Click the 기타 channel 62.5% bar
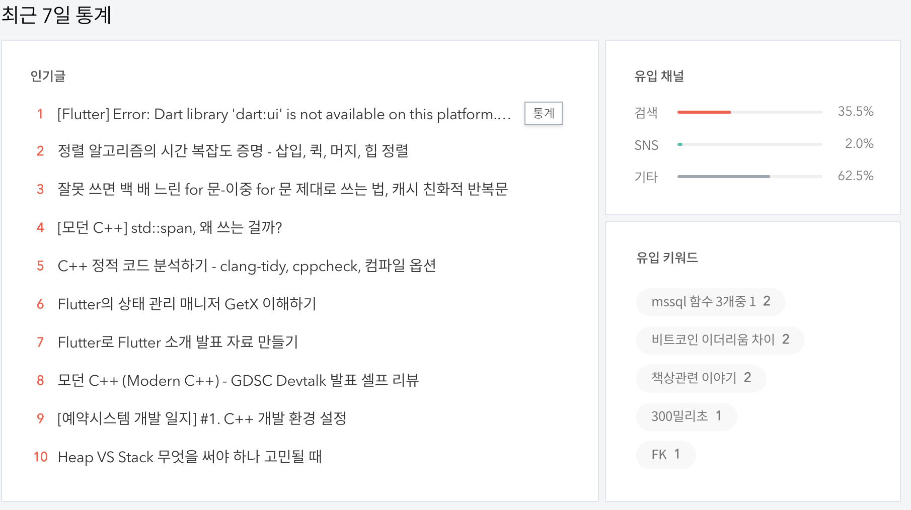The width and height of the screenshot is (911, 510). point(749,176)
